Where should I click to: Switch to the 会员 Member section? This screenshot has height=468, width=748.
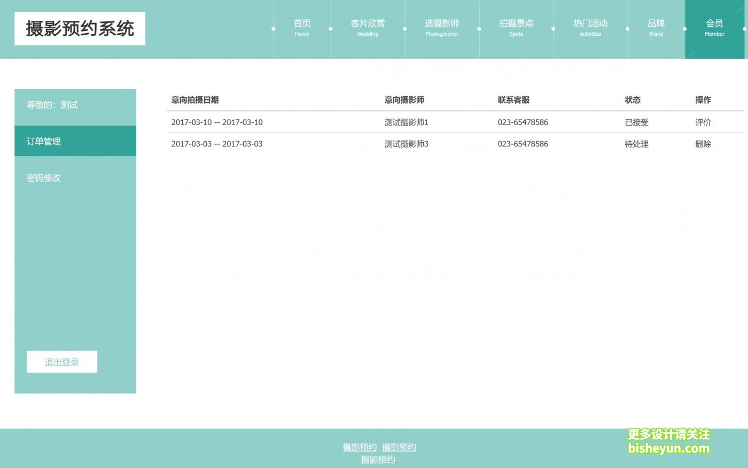tap(714, 28)
